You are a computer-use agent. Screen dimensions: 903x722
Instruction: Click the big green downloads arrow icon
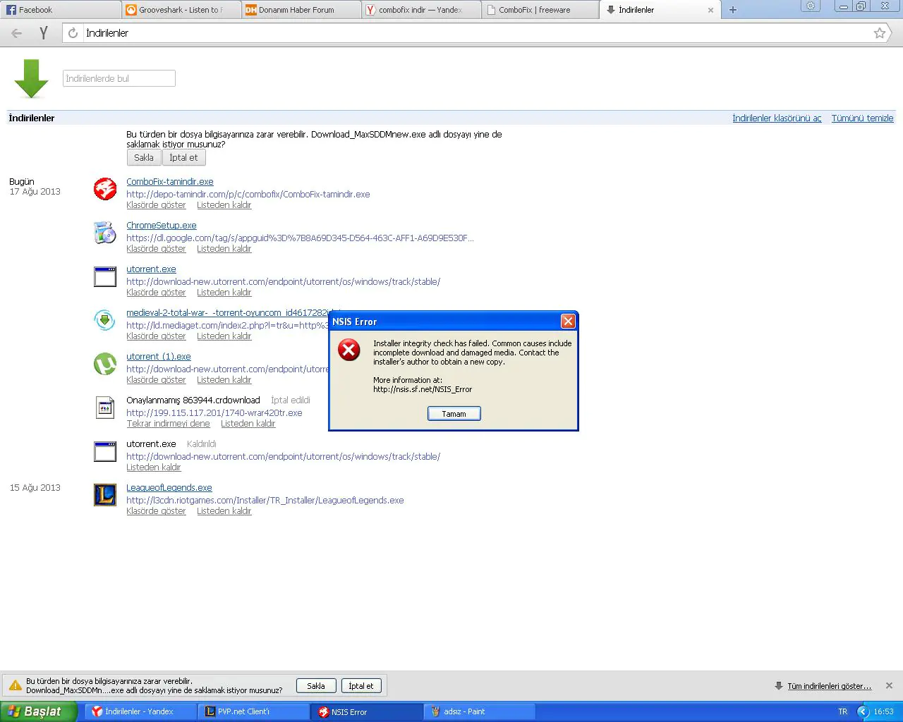click(31, 79)
